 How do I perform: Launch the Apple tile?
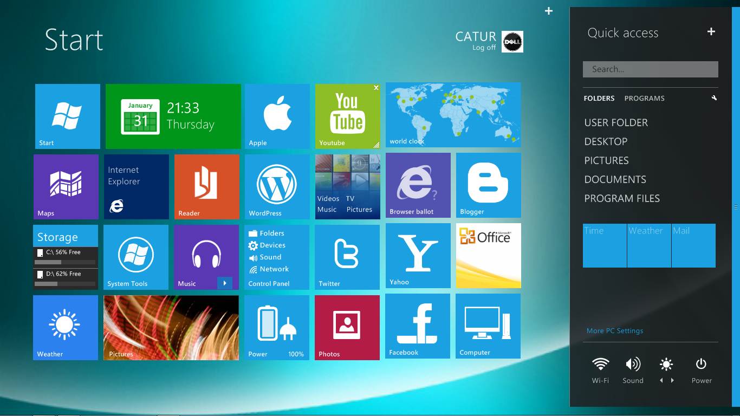coord(277,116)
